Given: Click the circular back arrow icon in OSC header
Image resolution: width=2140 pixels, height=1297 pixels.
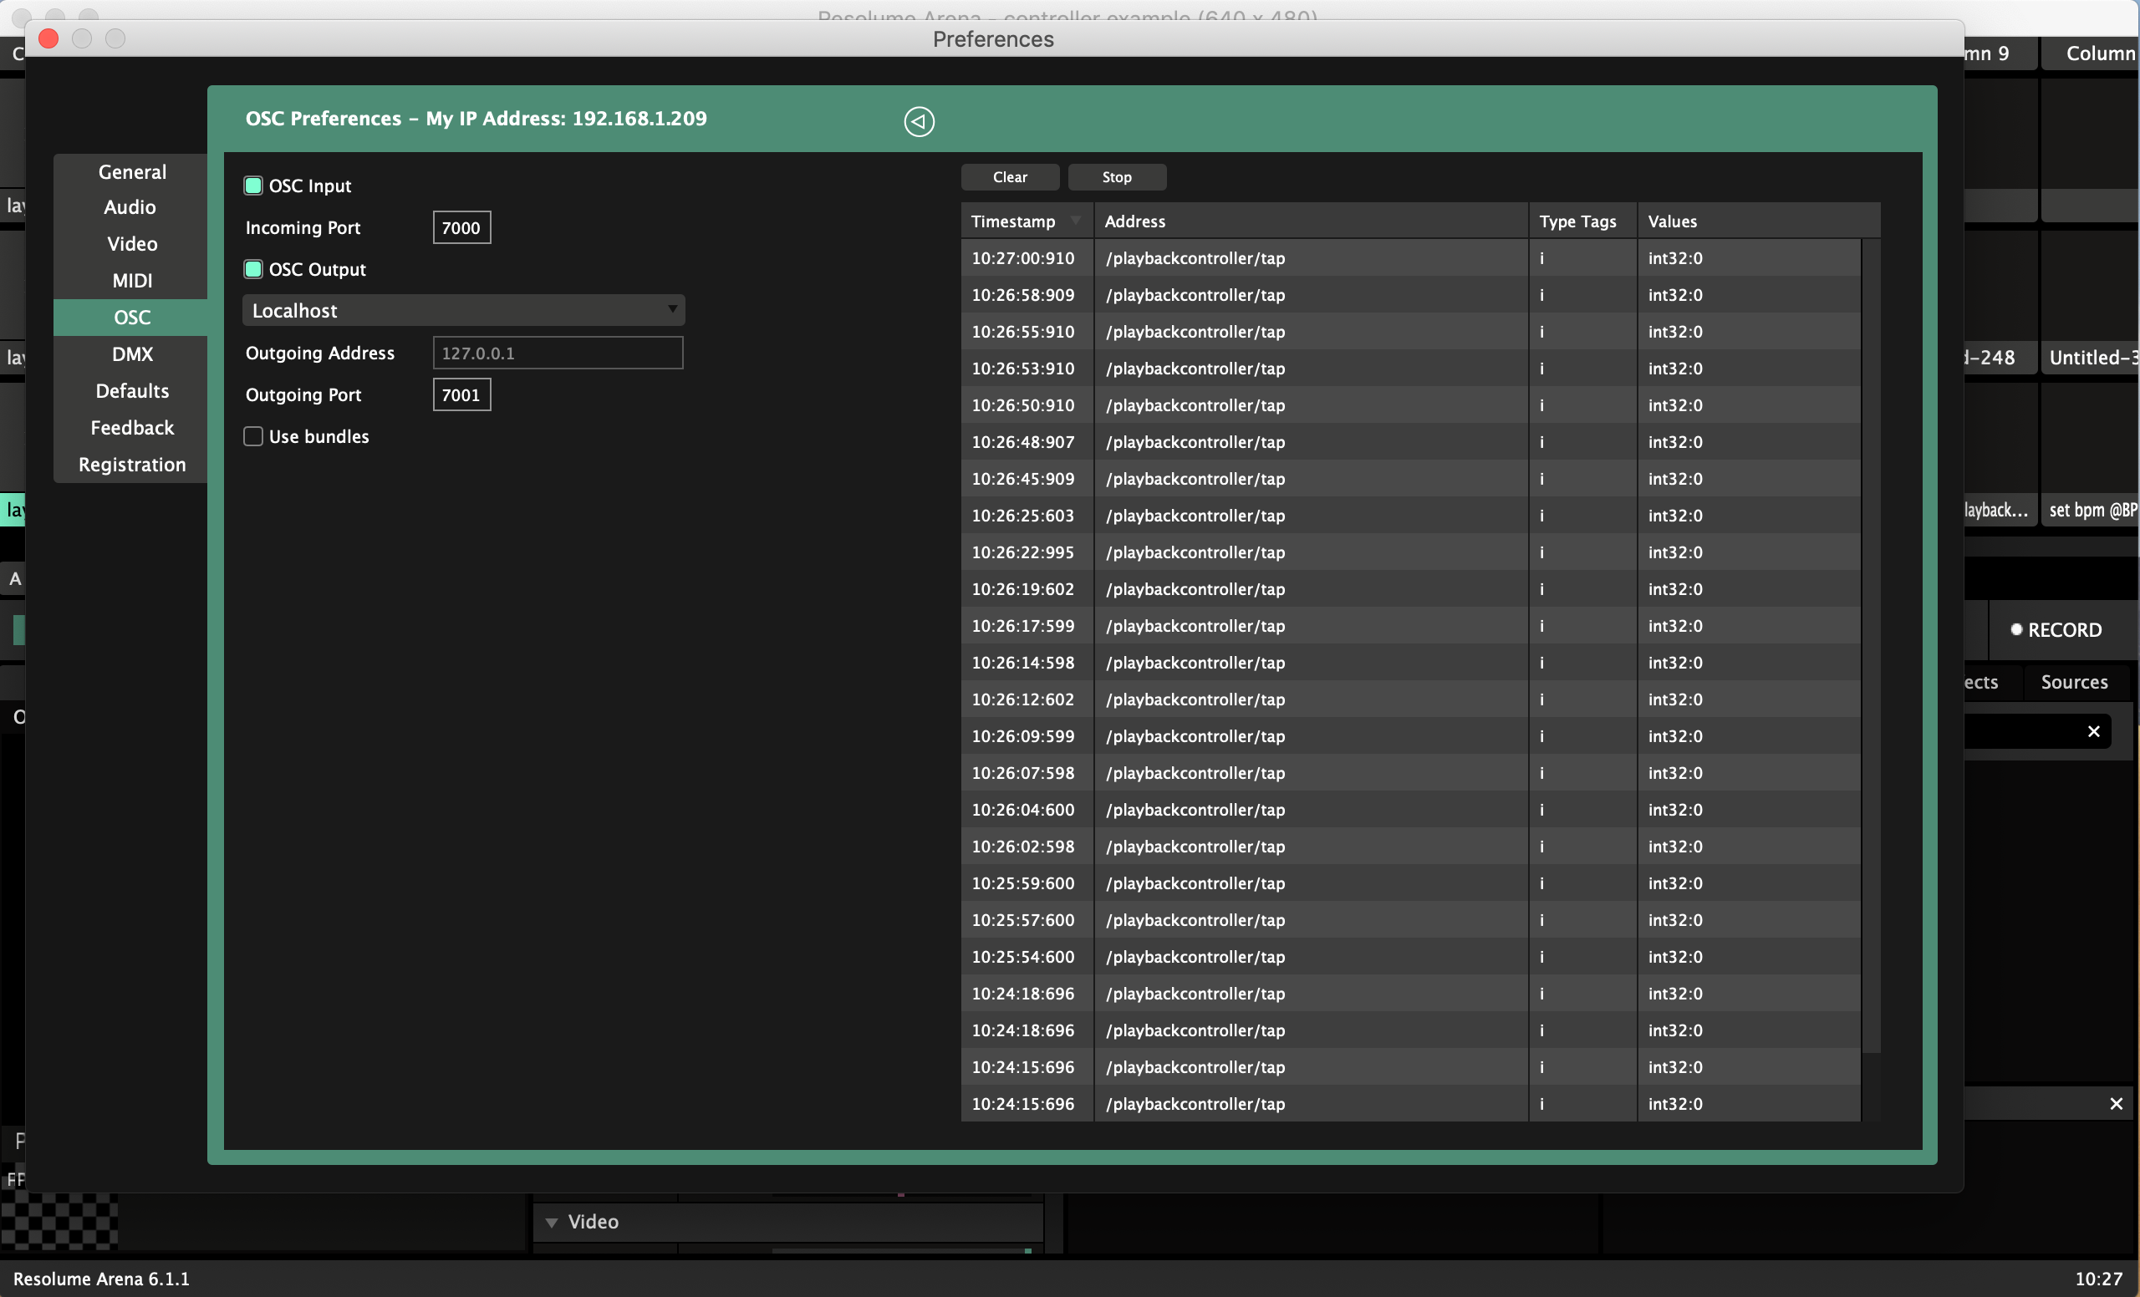Looking at the screenshot, I should 919,120.
